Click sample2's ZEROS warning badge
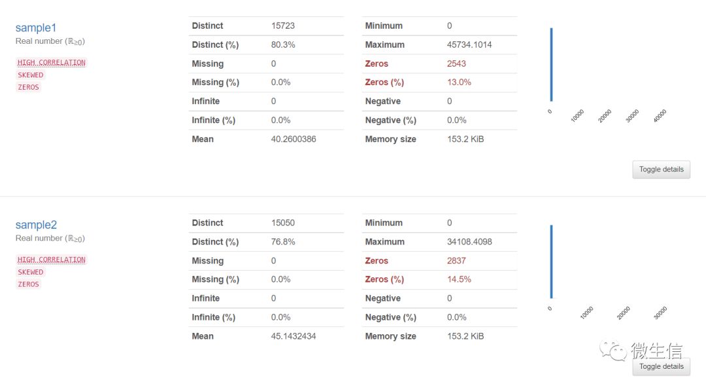The height and width of the screenshot is (382, 706). point(29,284)
